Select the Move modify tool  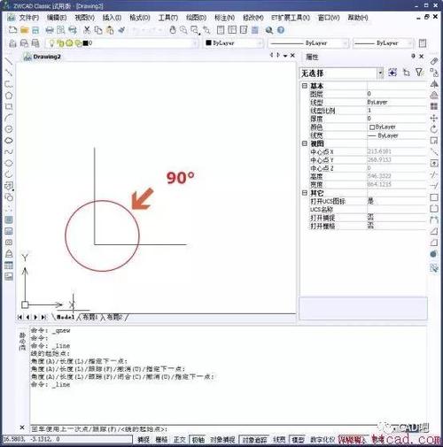[434, 118]
